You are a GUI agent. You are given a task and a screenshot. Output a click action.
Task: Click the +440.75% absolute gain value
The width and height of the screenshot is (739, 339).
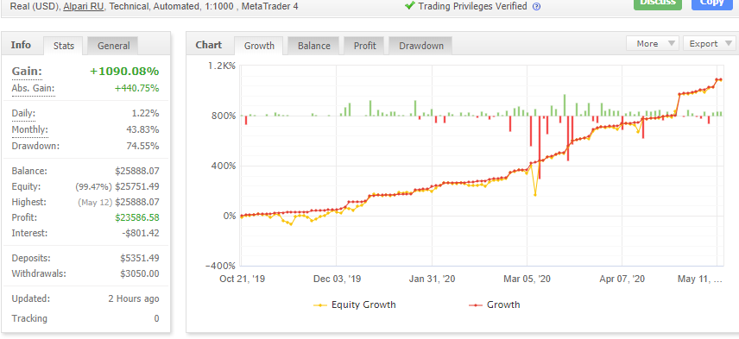click(136, 89)
